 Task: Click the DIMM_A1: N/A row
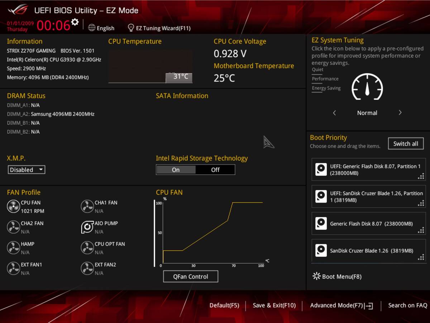coord(23,105)
